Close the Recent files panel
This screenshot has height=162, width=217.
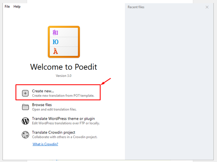pos(207,7)
